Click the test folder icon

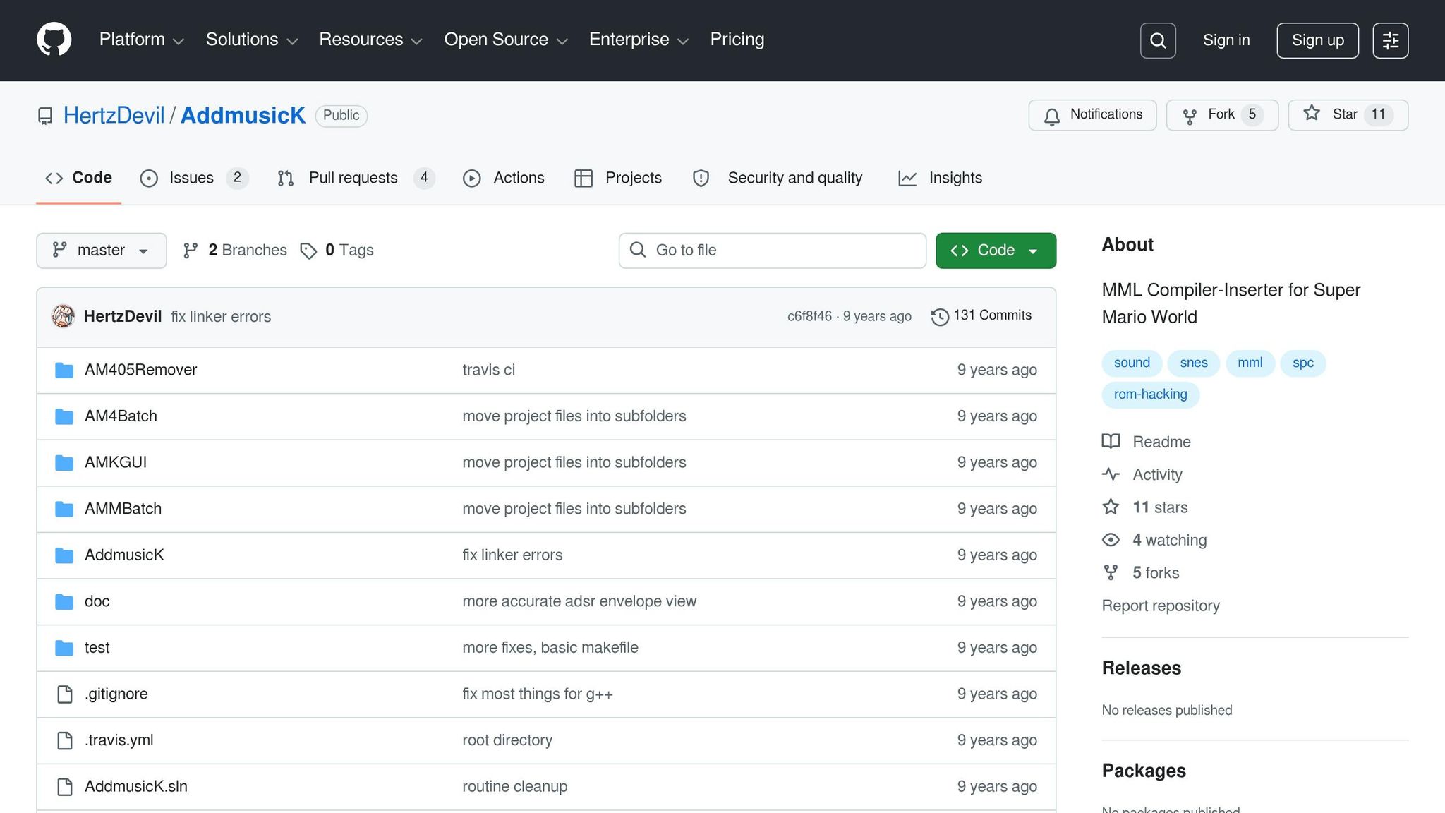(64, 648)
